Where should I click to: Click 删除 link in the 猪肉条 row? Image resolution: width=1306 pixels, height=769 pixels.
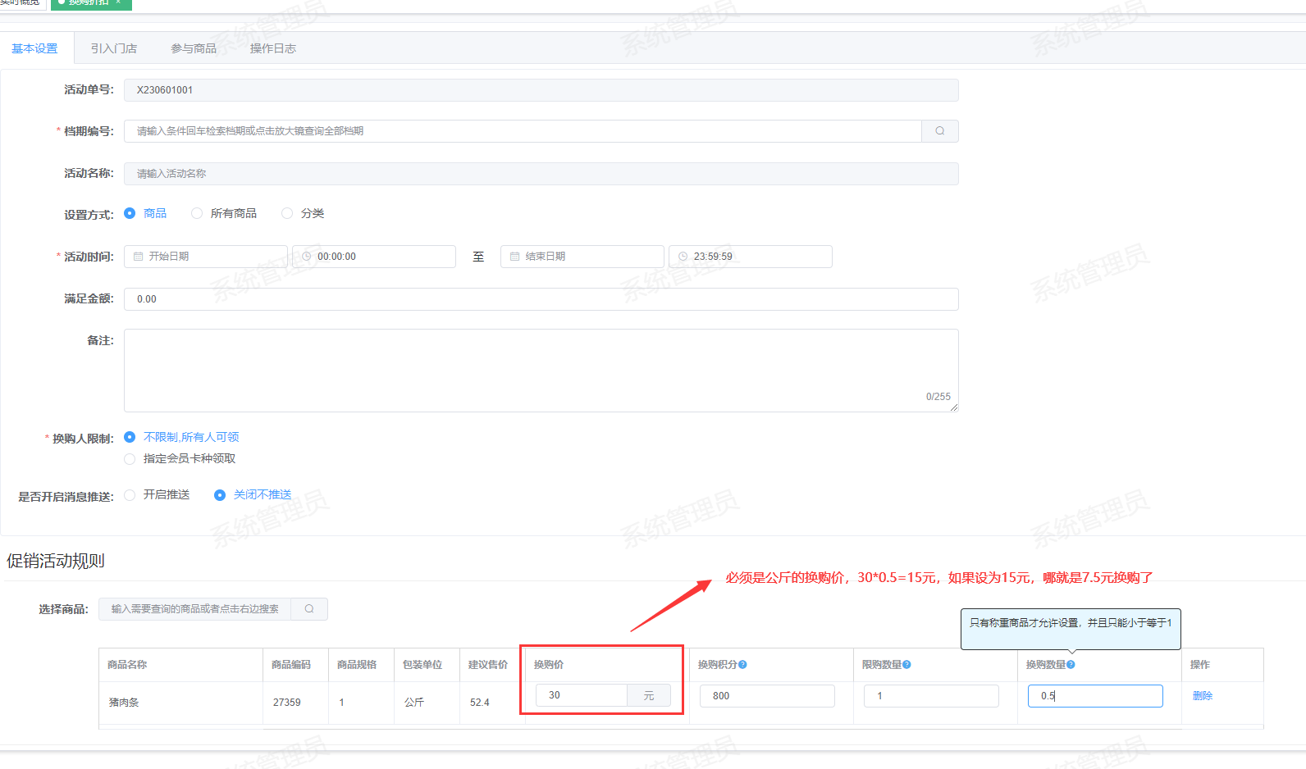tap(1203, 696)
